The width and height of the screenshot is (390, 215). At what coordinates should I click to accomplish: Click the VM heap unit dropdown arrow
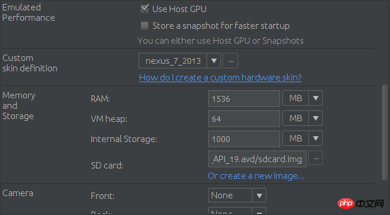click(x=316, y=118)
